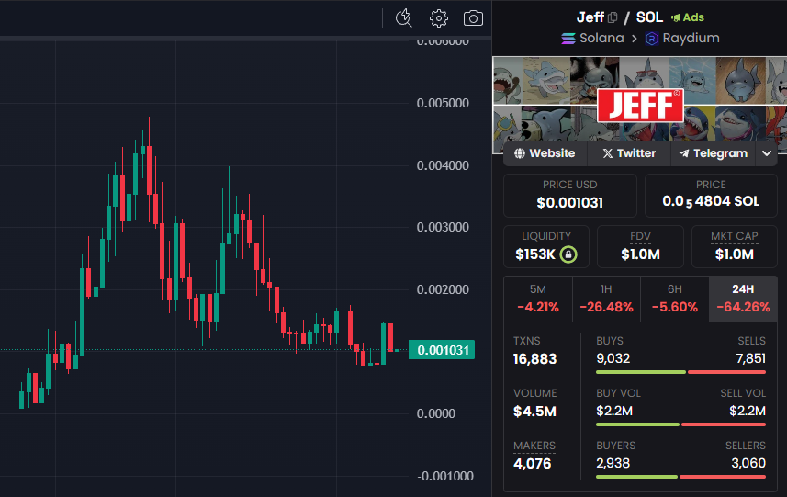Viewport: 787px width, 497px height.
Task: Select the 1H timeframe tab
Action: [x=606, y=299]
